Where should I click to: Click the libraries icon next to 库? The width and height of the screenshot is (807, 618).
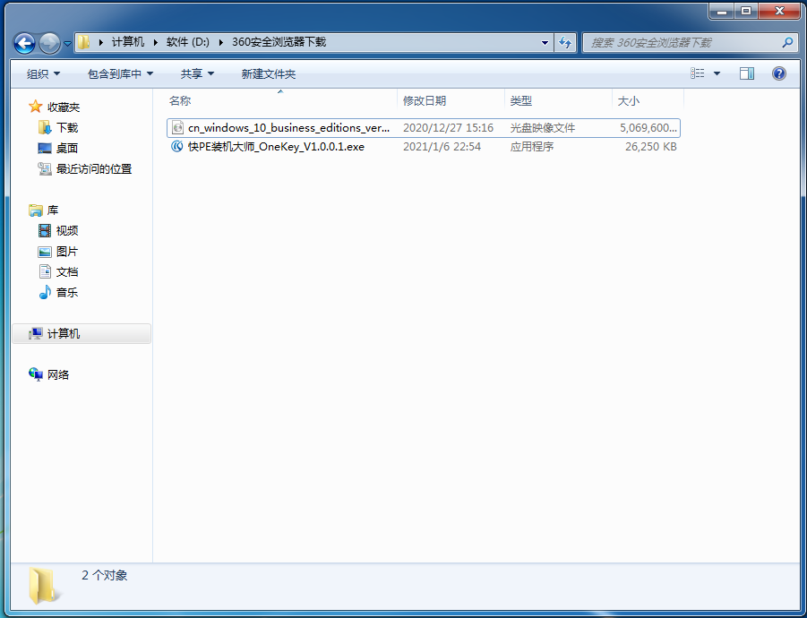tap(36, 210)
